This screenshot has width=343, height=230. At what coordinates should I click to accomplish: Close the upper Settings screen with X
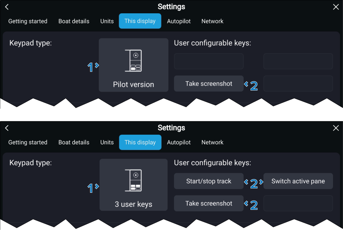pyautogui.click(x=336, y=7)
